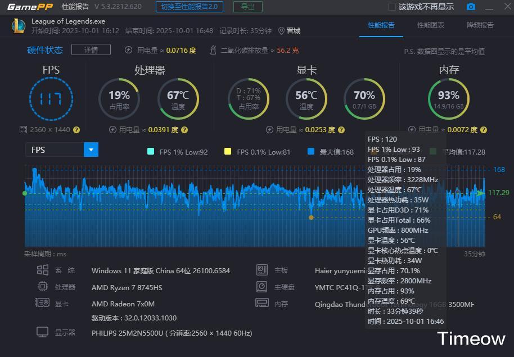Viewport: 514px width, 357px height.
Task: Click the yellow FPS 0.1% Low legend swatch
Action: coord(228,151)
